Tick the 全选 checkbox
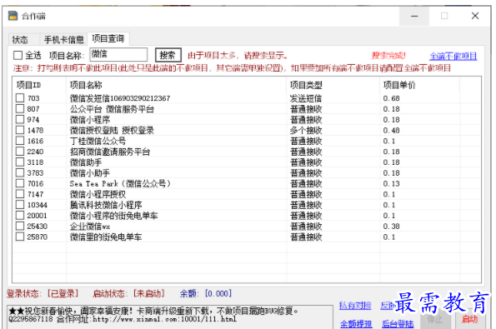Screen dimensions: 496x329 click(x=18, y=56)
